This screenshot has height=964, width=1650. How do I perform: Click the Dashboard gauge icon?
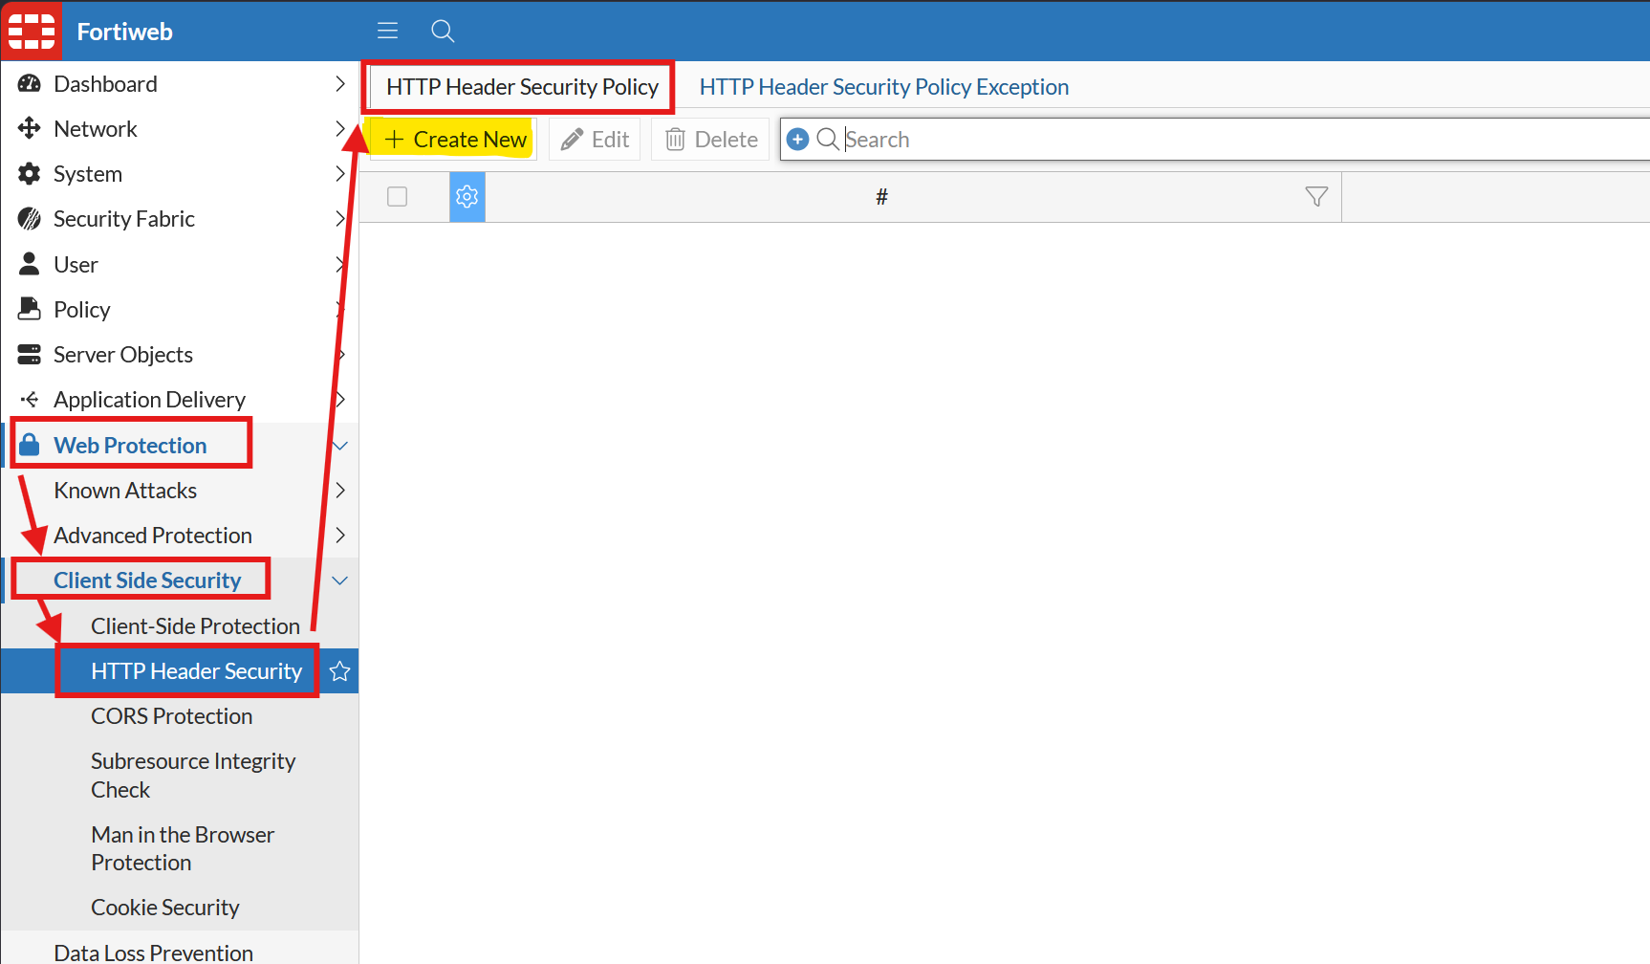(x=30, y=83)
